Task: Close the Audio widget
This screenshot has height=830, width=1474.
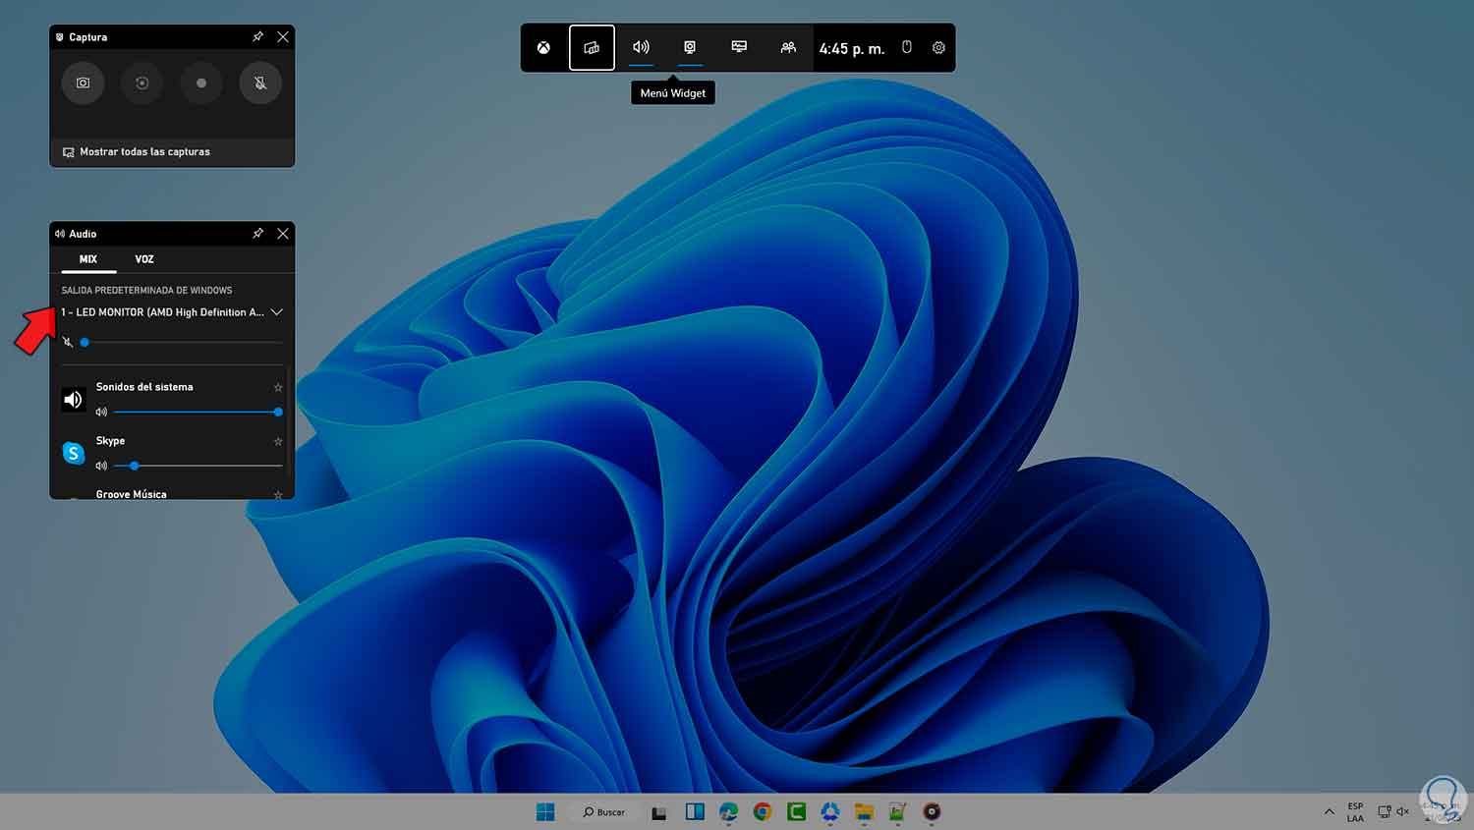Action: pyautogui.click(x=283, y=233)
